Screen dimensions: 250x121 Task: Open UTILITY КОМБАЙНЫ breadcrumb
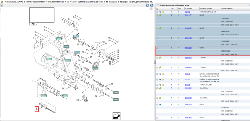[x=56, y=2]
